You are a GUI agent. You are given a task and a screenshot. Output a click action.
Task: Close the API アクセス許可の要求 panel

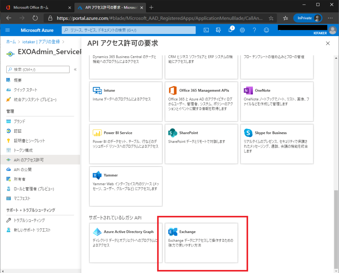(x=328, y=43)
